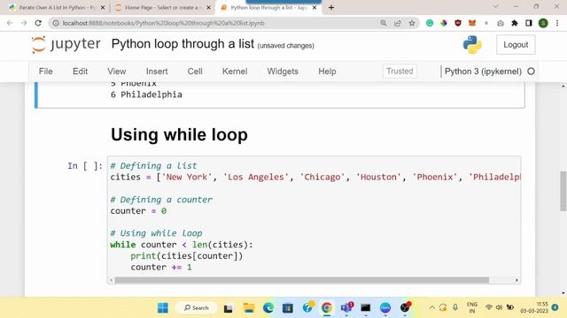Open Microsoft Teams from the taskbar
567x318 pixels.
[346, 307]
